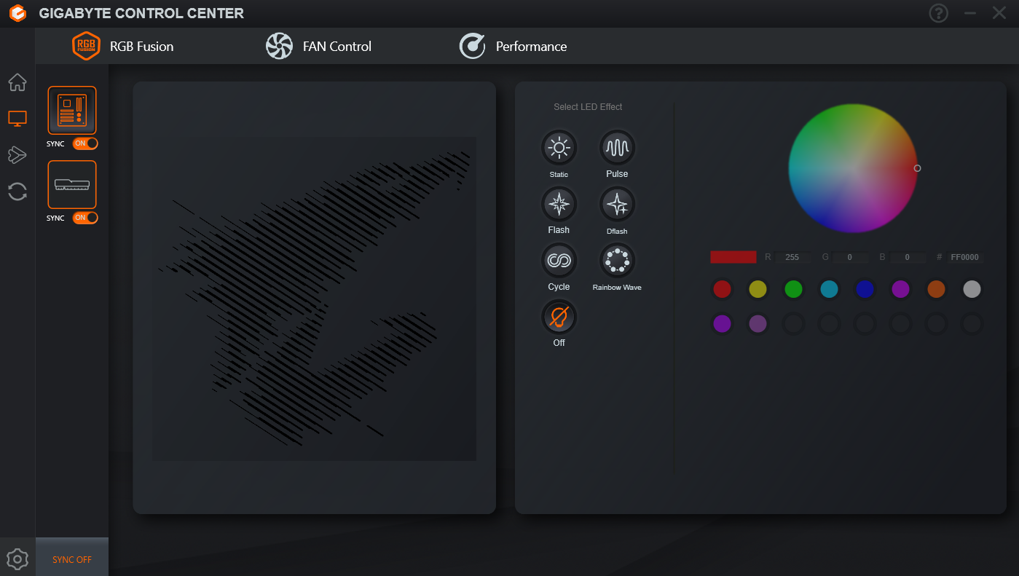Click the circular arrows sidebar icon
1019x576 pixels.
point(17,192)
